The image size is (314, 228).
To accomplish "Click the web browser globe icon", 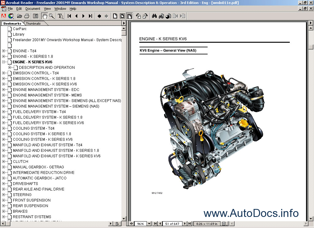I will 11,16.
